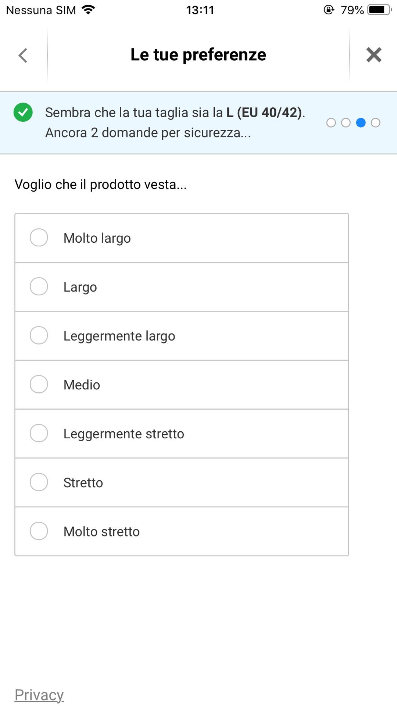Tap the back arrow icon

click(23, 56)
